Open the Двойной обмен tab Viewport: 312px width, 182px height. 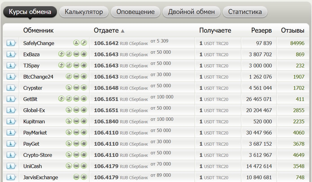click(x=191, y=12)
